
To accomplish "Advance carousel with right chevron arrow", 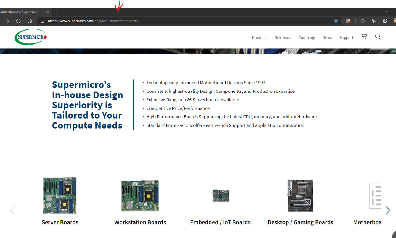I will pyautogui.click(x=388, y=210).
